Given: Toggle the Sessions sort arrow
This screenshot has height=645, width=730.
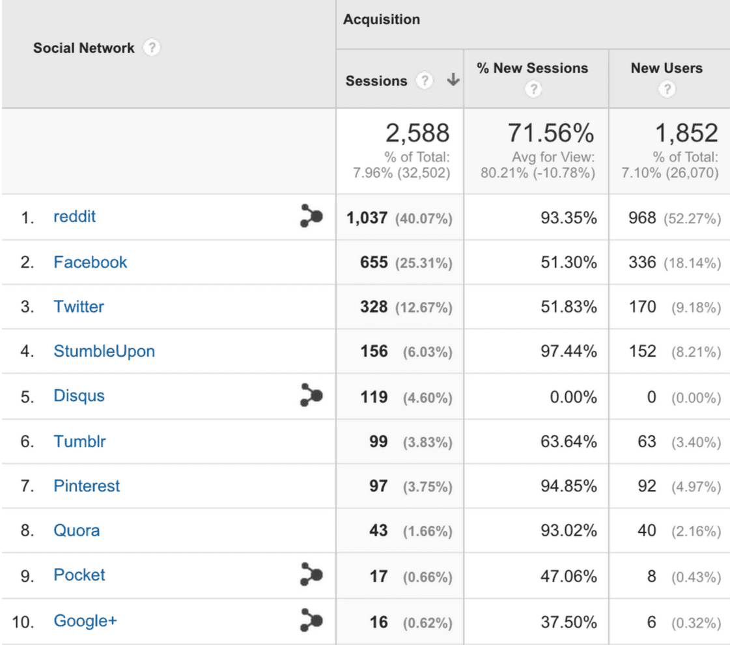Looking at the screenshot, I should pos(453,79).
